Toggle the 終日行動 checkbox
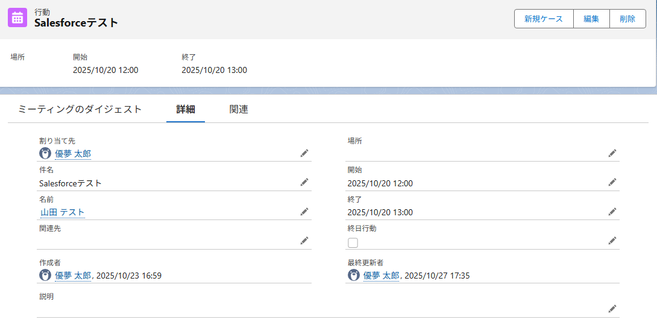The width and height of the screenshot is (657, 328). coord(353,242)
